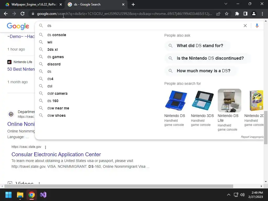Open Nintendo DS Lite thumbnail
This screenshot has width=268, height=201.
click(229, 100)
